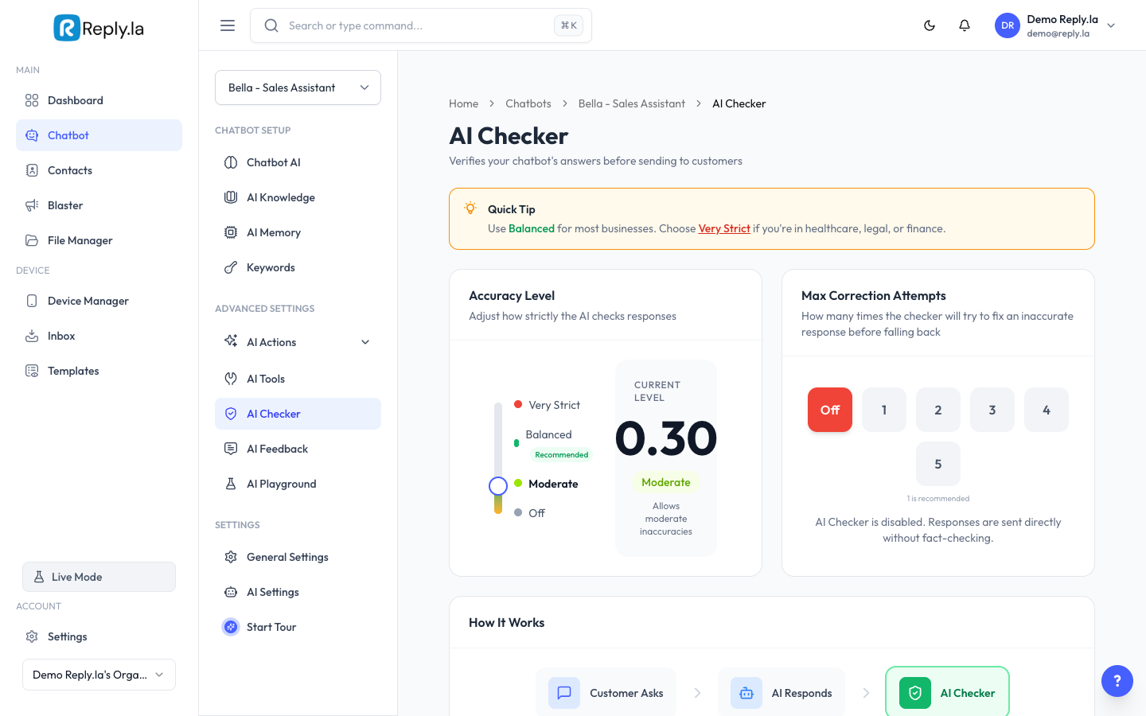This screenshot has height=716, width=1146.
Task: Click the General Settings gear icon
Action: coord(231,557)
